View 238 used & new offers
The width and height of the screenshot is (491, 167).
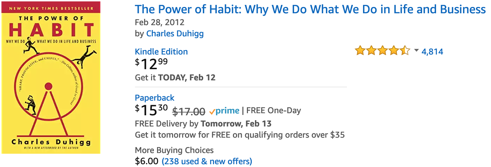tap(207, 161)
